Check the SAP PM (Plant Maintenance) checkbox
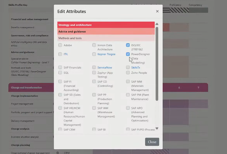This screenshot has height=154, width=227. coord(128,95)
